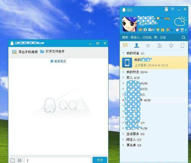Click the 发送 send button

[x=100, y=160]
